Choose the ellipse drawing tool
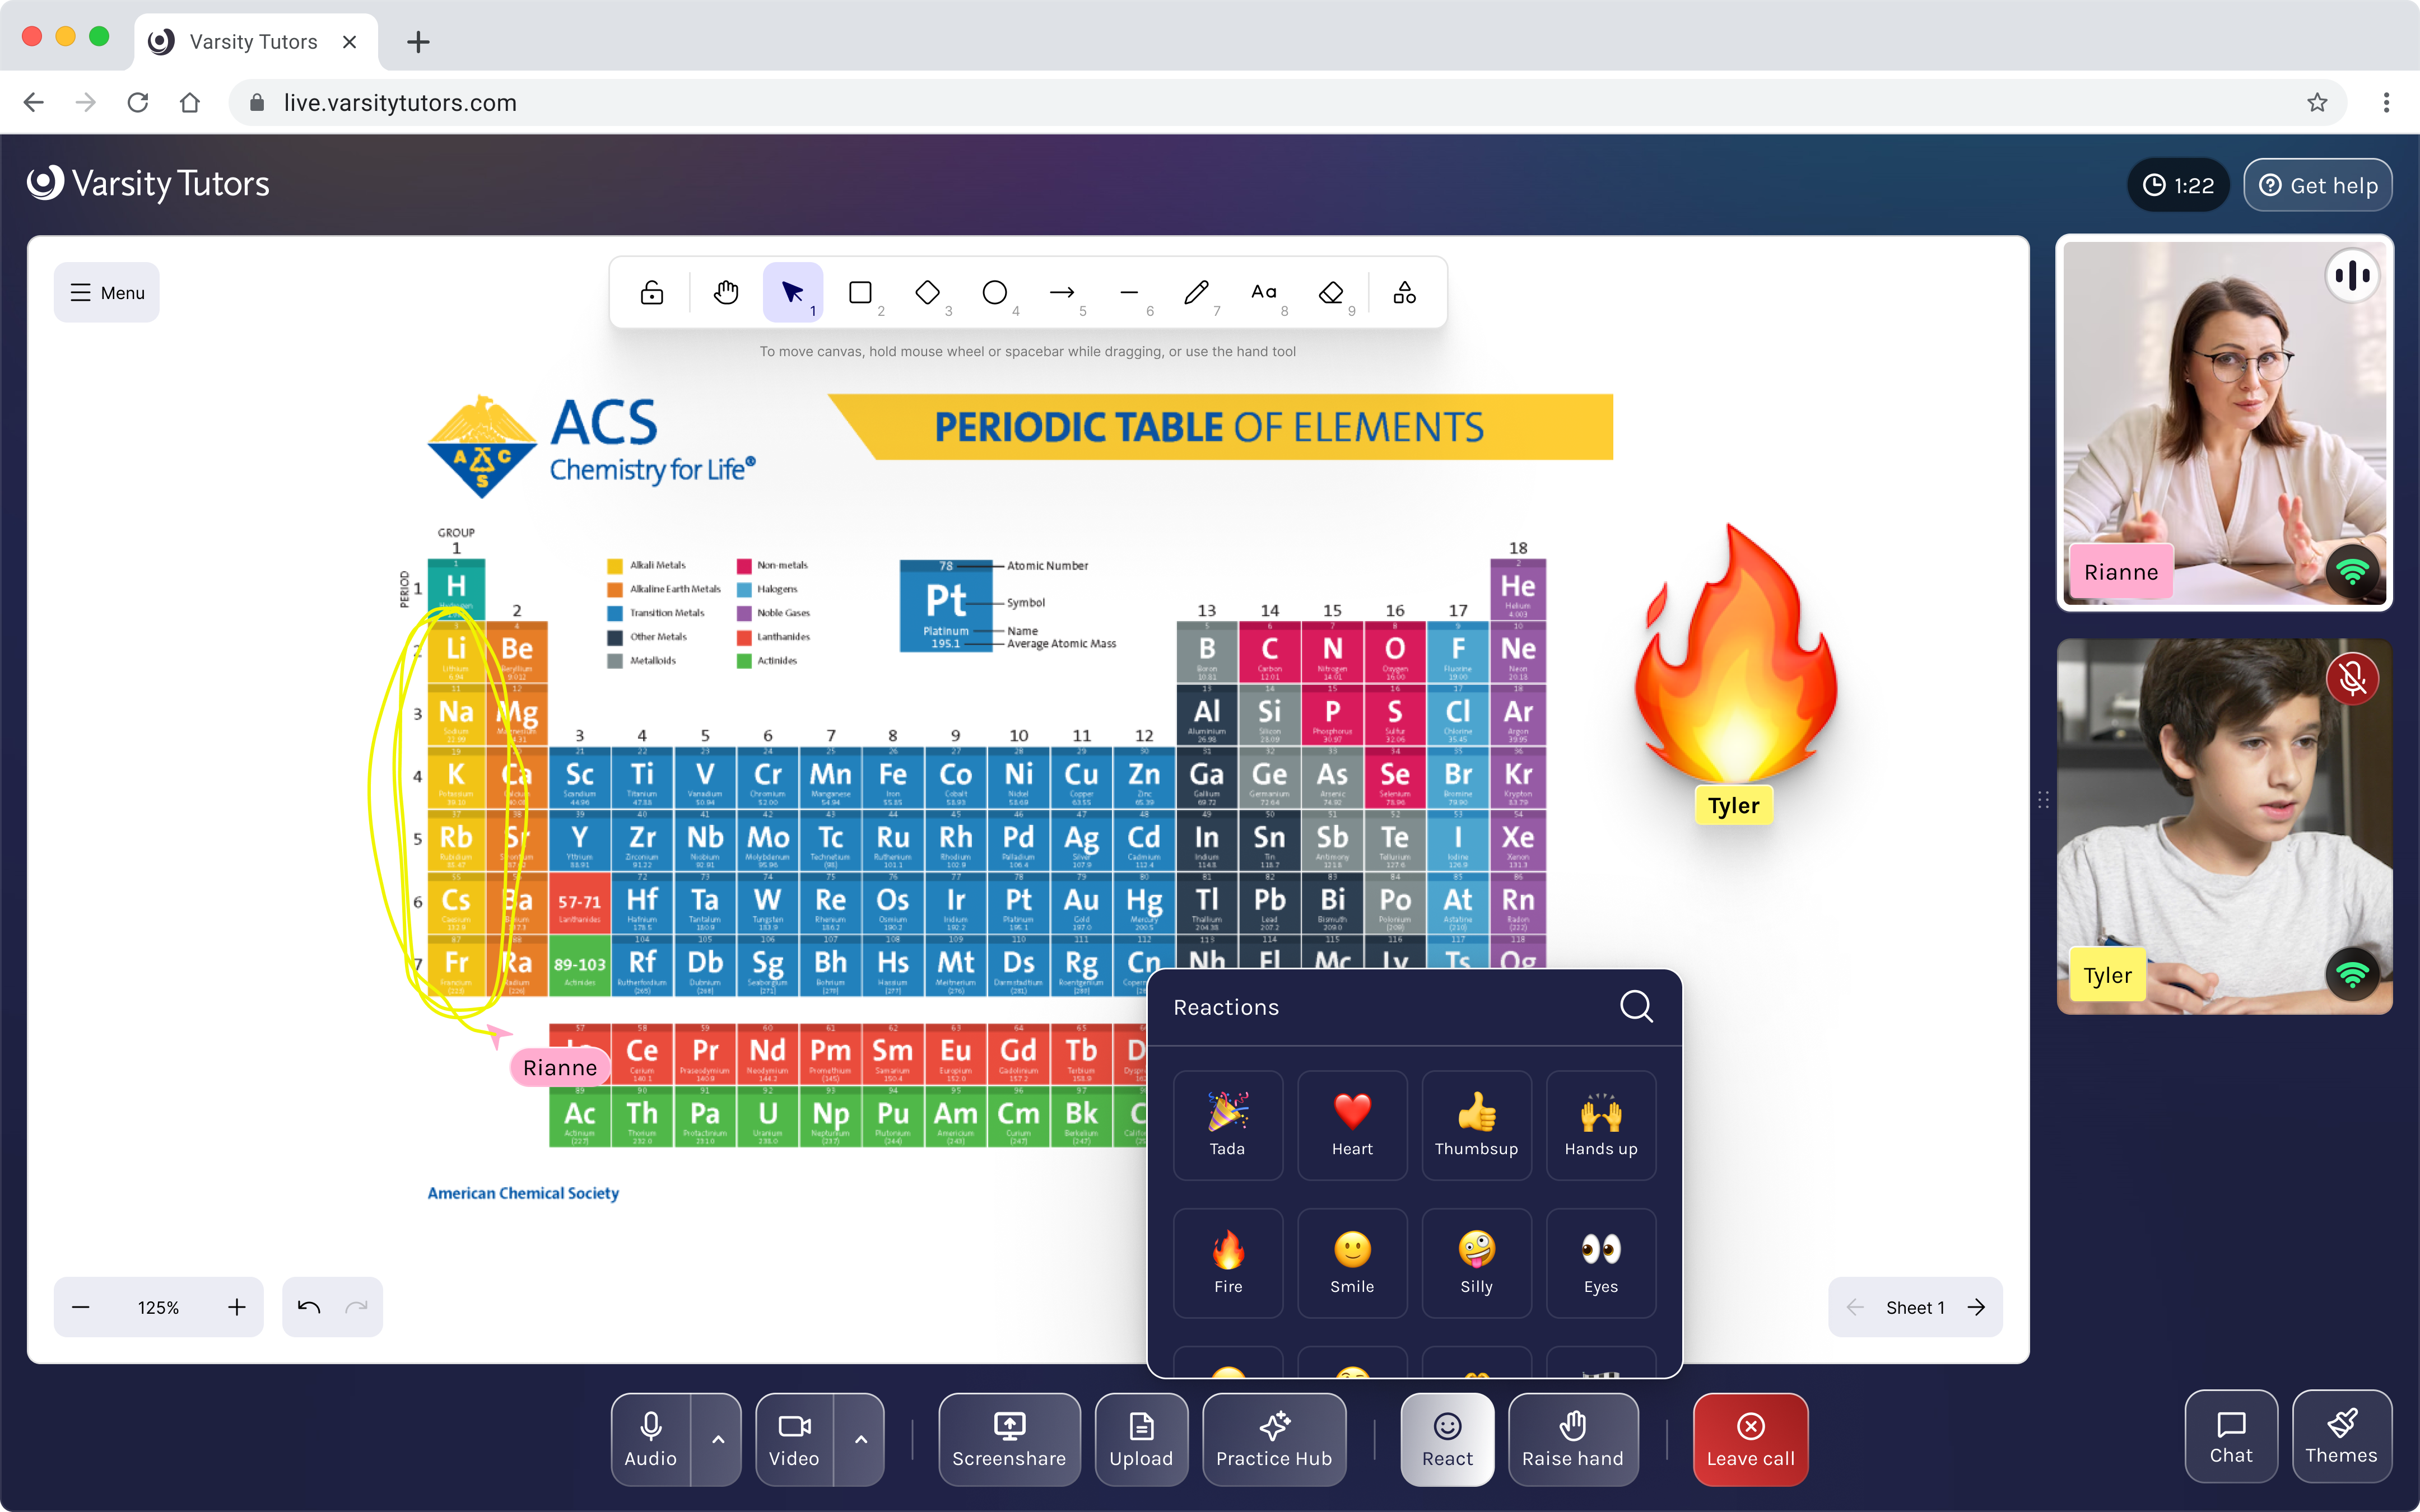 click(994, 293)
